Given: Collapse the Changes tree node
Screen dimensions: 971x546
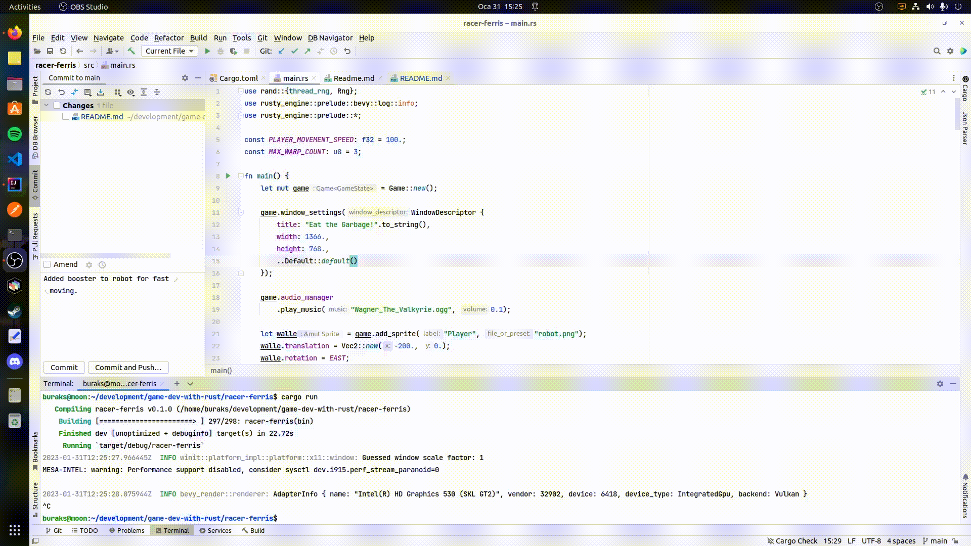Looking at the screenshot, I should [x=47, y=105].
